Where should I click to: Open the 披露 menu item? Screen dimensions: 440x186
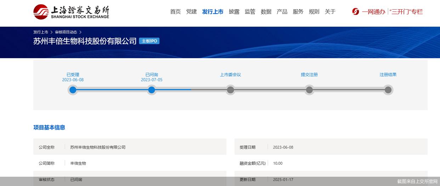(x=234, y=12)
